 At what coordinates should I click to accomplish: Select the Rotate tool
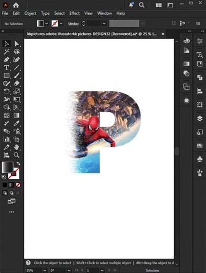point(6,91)
